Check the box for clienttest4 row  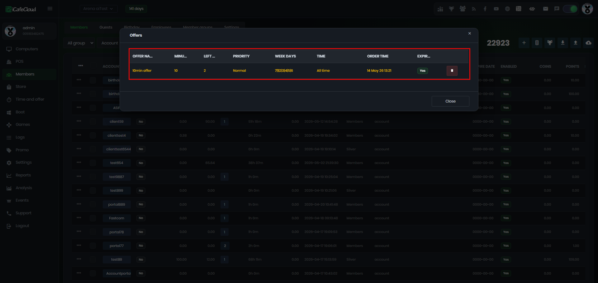(93, 135)
